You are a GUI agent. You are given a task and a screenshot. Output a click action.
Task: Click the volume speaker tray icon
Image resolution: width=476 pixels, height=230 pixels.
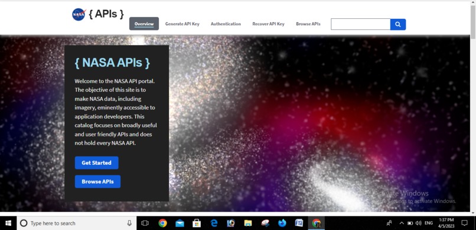(419, 223)
